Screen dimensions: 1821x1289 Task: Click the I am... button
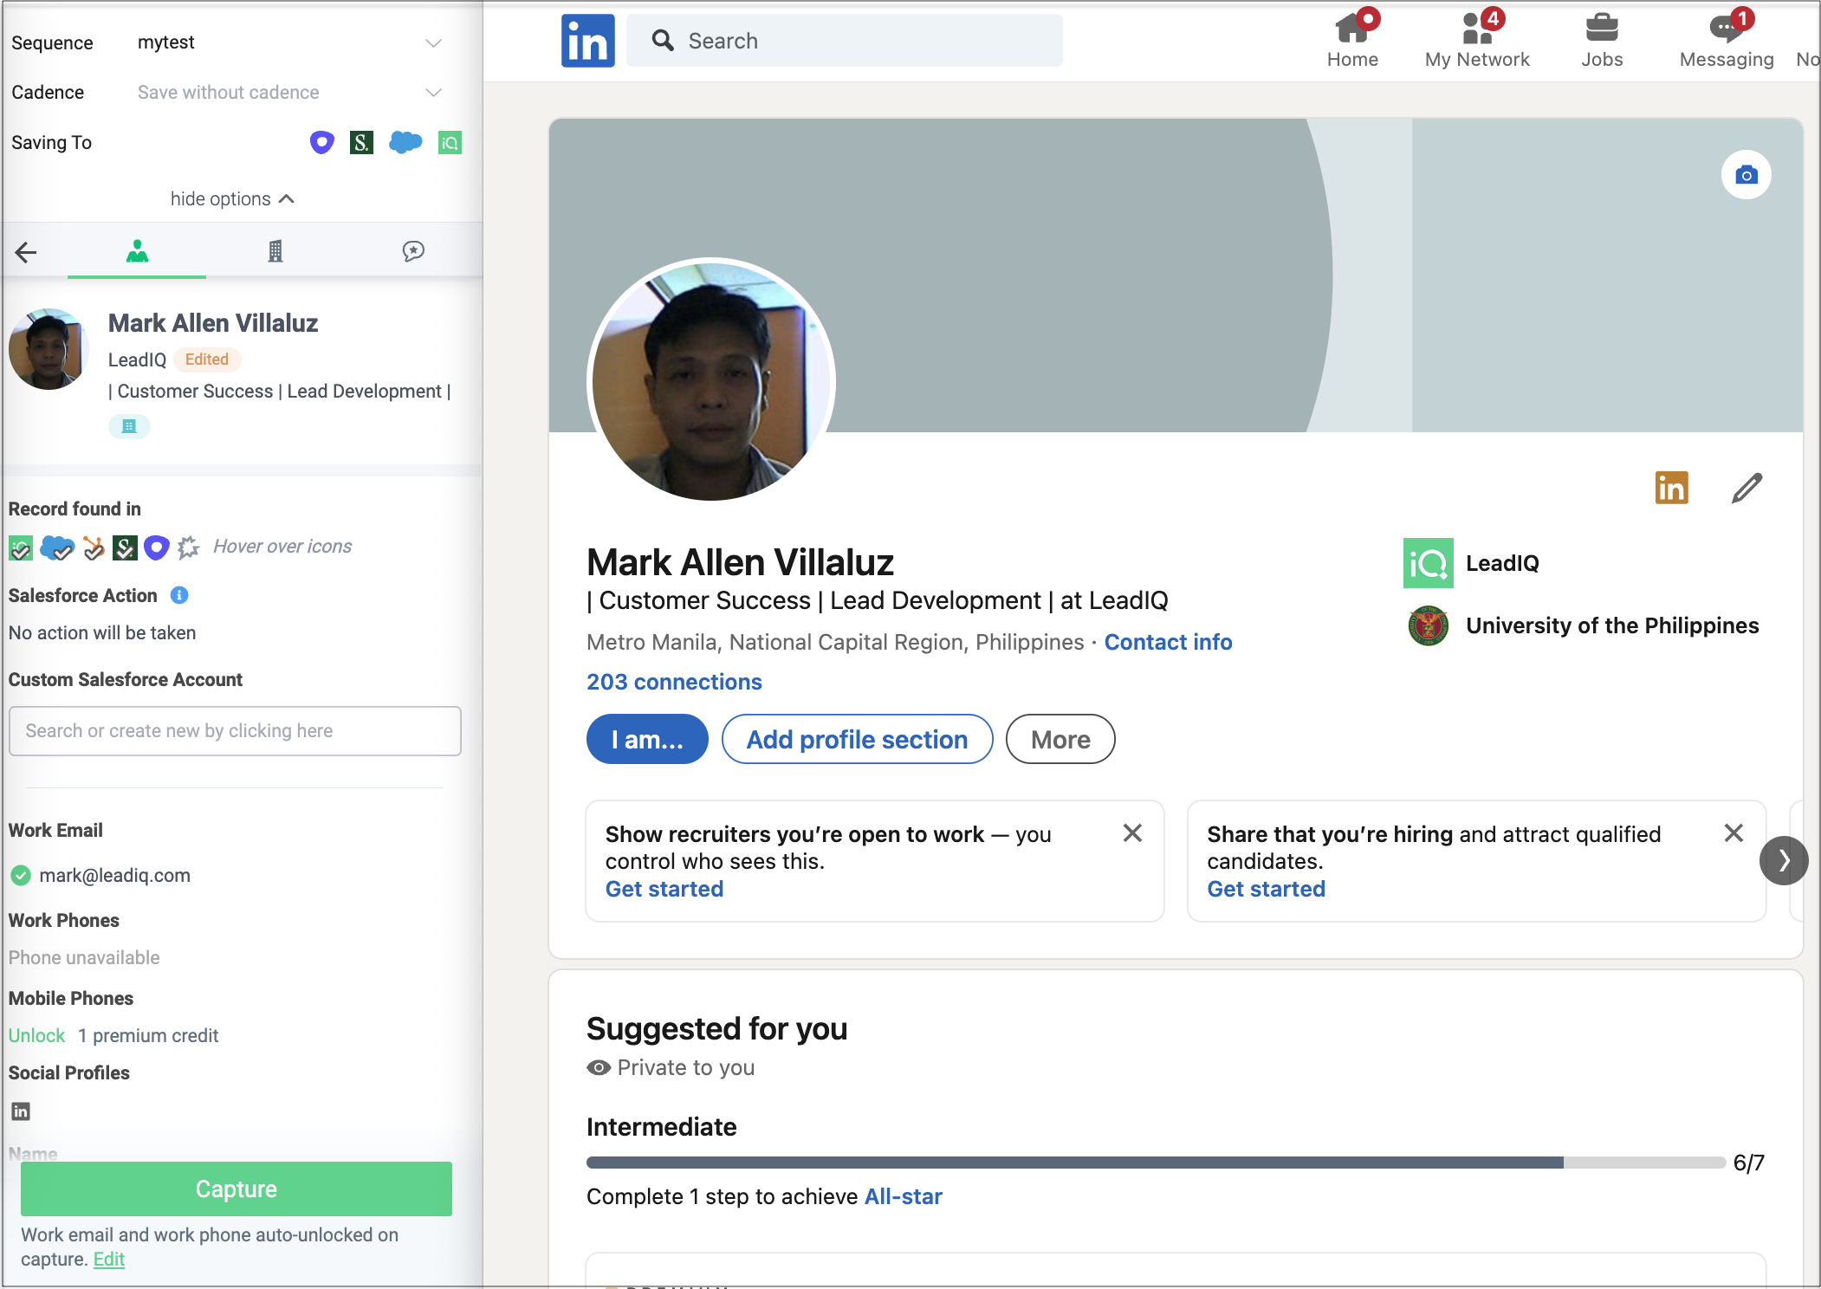point(647,740)
